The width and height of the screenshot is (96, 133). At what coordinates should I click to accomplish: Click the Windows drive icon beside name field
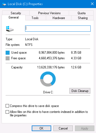point(10,29)
